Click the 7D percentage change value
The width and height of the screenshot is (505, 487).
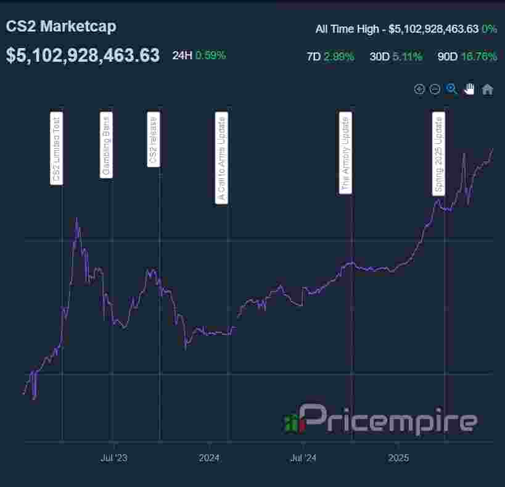click(339, 56)
